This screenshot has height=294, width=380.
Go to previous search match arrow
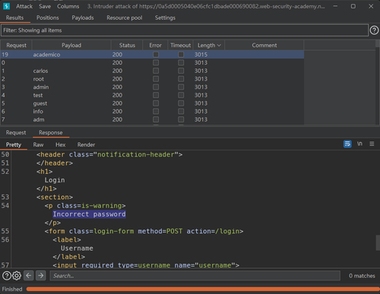pyautogui.click(x=29, y=275)
